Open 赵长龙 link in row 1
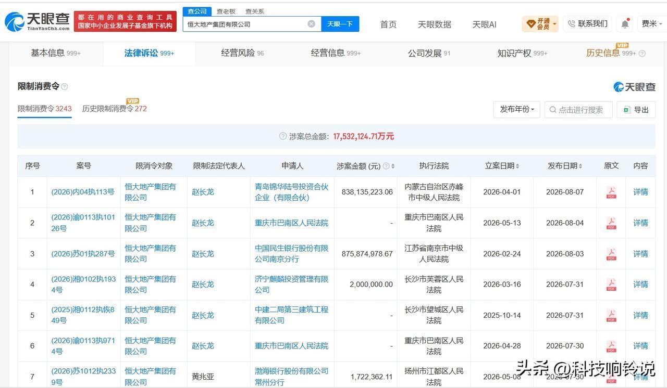The width and height of the screenshot is (667, 388). pos(203,192)
